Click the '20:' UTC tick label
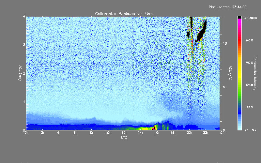The width and height of the screenshot is (261, 163). [x=190, y=133]
